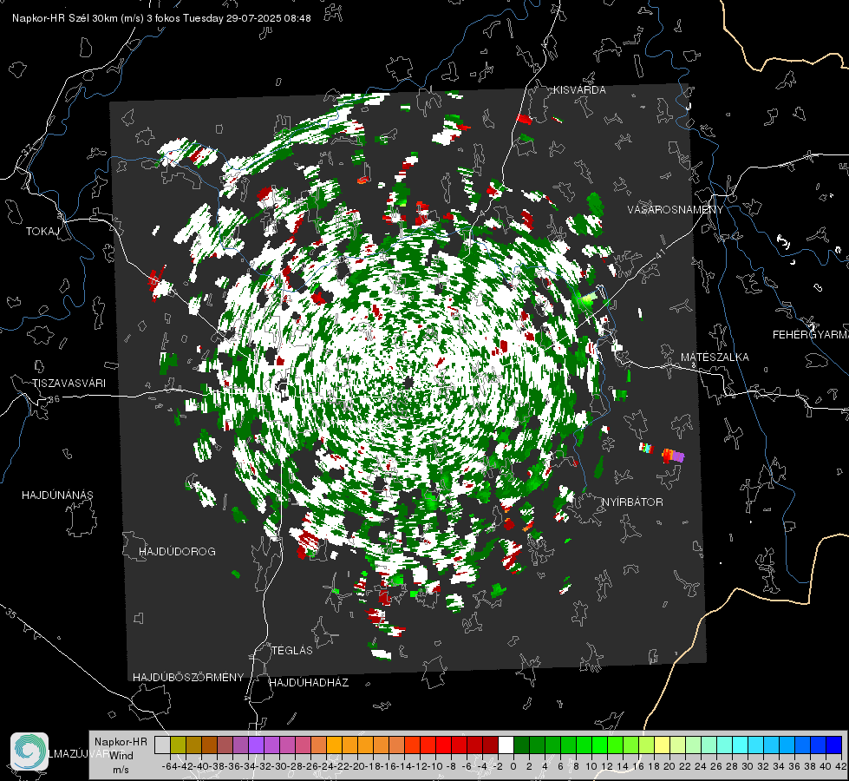Select the KISVÁRDA city label

(x=578, y=90)
